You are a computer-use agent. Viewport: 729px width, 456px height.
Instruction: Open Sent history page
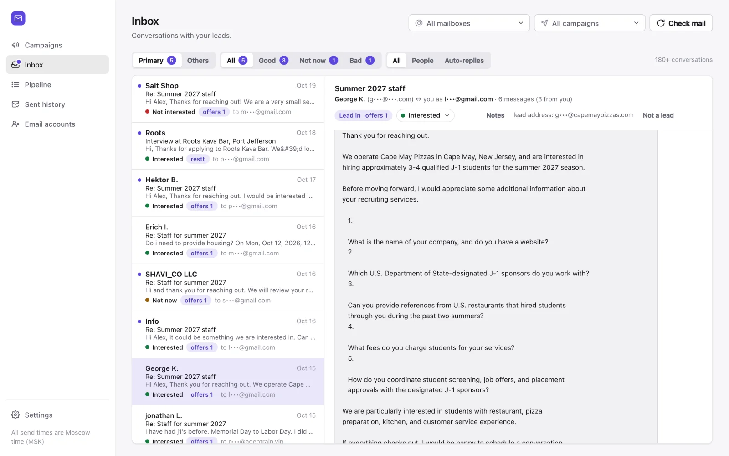57,104
